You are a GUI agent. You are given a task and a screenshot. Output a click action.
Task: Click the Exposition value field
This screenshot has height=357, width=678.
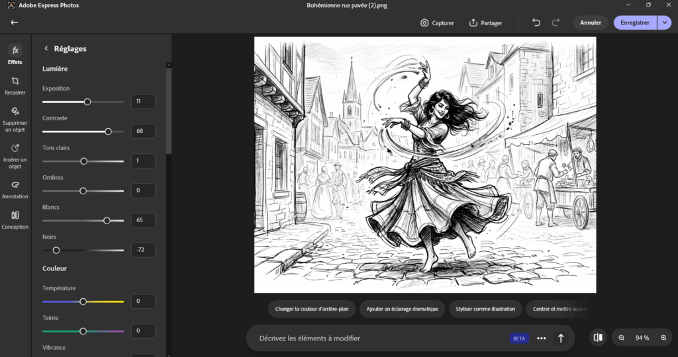click(143, 101)
